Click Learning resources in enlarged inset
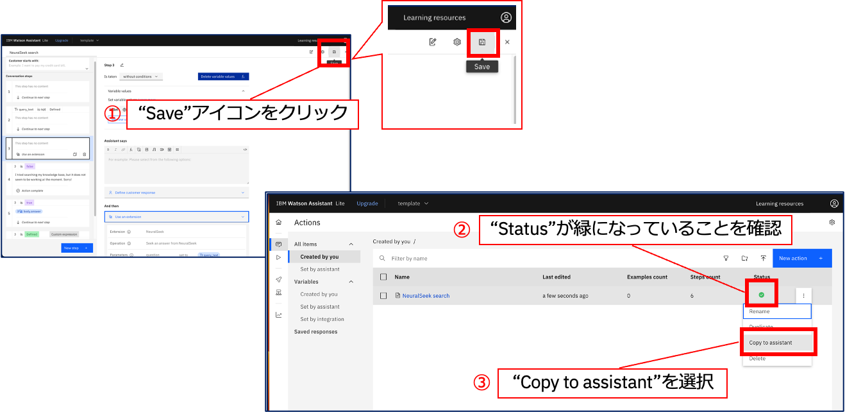The image size is (845, 412). 435,17
